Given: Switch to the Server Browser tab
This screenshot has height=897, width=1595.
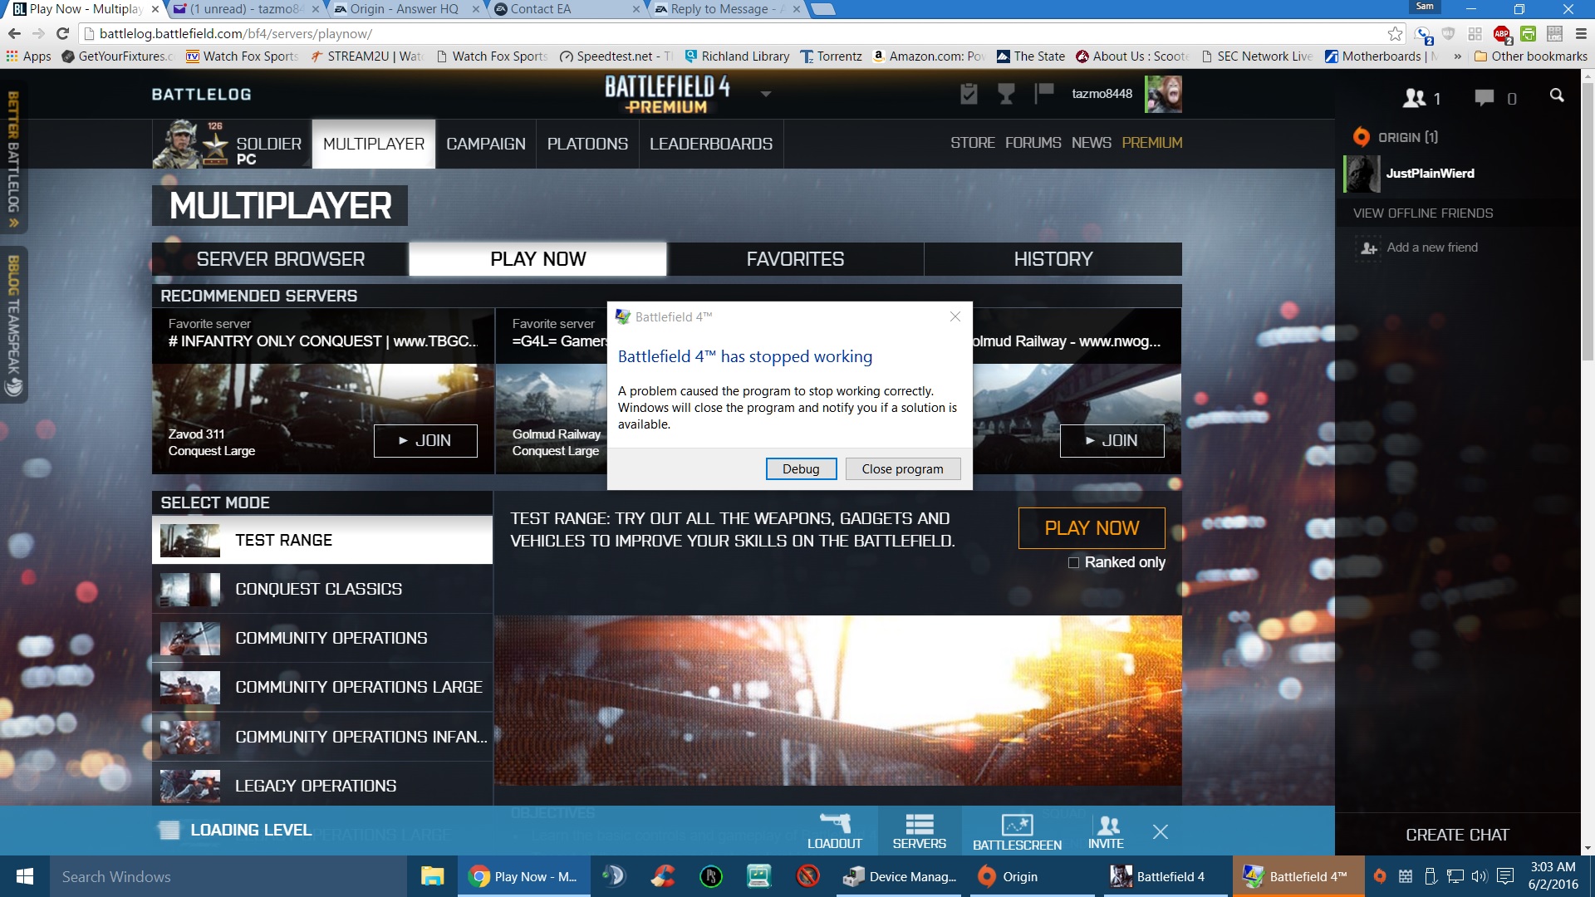Looking at the screenshot, I should pos(281,259).
